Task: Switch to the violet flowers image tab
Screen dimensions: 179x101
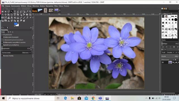Action: (x=56, y=10)
